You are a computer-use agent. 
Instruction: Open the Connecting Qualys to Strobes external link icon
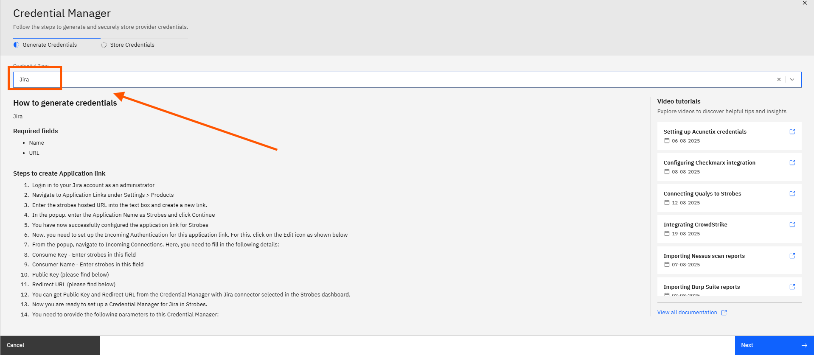point(792,193)
